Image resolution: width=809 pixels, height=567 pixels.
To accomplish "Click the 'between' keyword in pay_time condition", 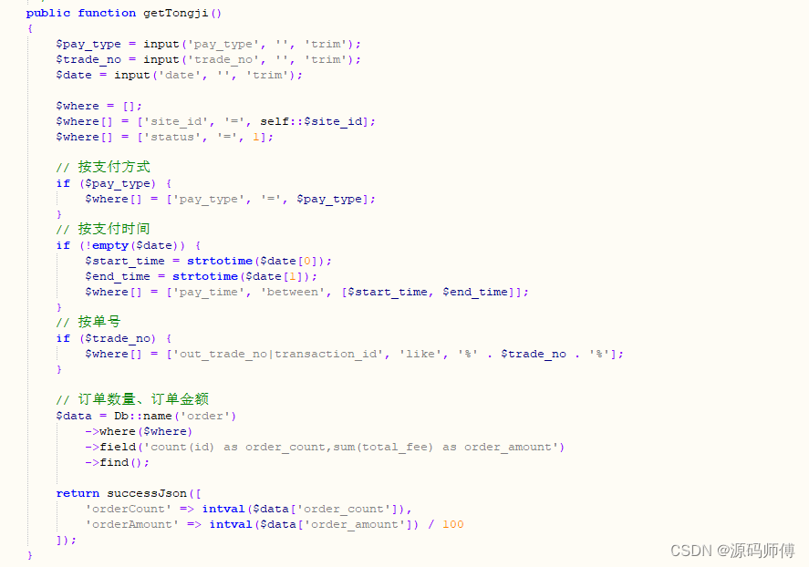I will tap(293, 293).
